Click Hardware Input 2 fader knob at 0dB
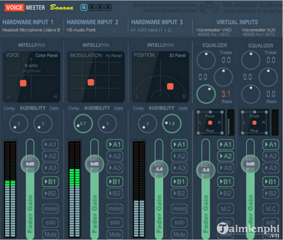Viewport: 283px width, 240px height. click(94, 164)
